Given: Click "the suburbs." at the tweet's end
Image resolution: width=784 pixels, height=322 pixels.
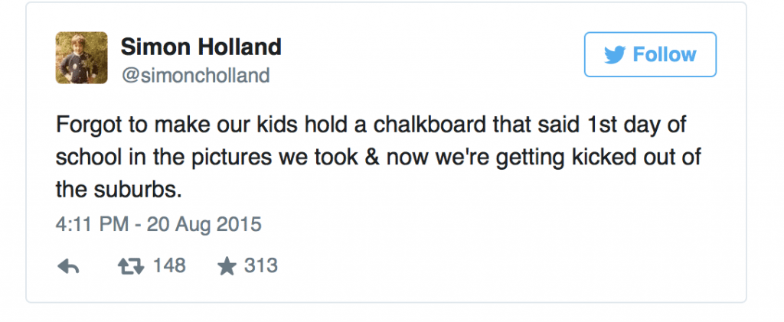Looking at the screenshot, I should coord(119,188).
